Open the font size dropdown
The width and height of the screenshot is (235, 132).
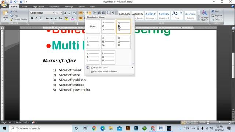[x=61, y=13]
